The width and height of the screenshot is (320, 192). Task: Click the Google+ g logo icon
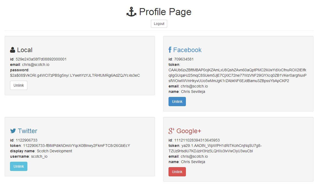coord(172,131)
